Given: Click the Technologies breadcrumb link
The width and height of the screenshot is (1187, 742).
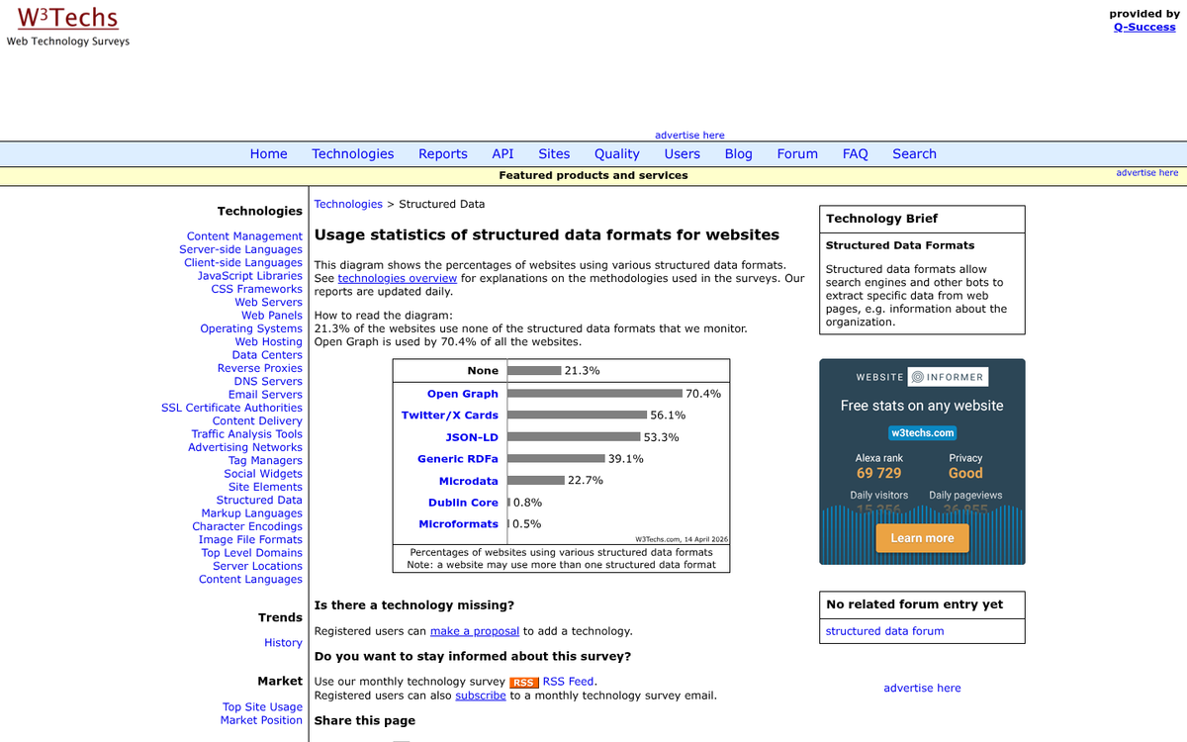Looking at the screenshot, I should point(347,204).
